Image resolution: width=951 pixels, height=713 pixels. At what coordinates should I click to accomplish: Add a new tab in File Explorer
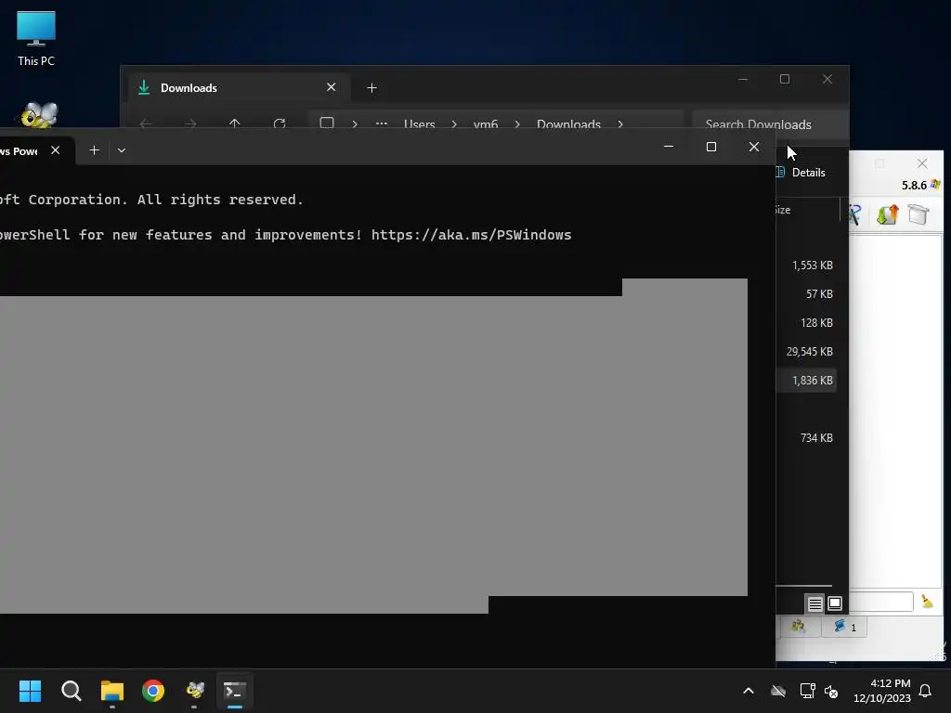tap(371, 88)
